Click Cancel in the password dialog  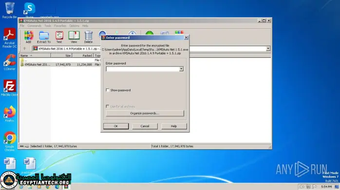tap(145, 126)
